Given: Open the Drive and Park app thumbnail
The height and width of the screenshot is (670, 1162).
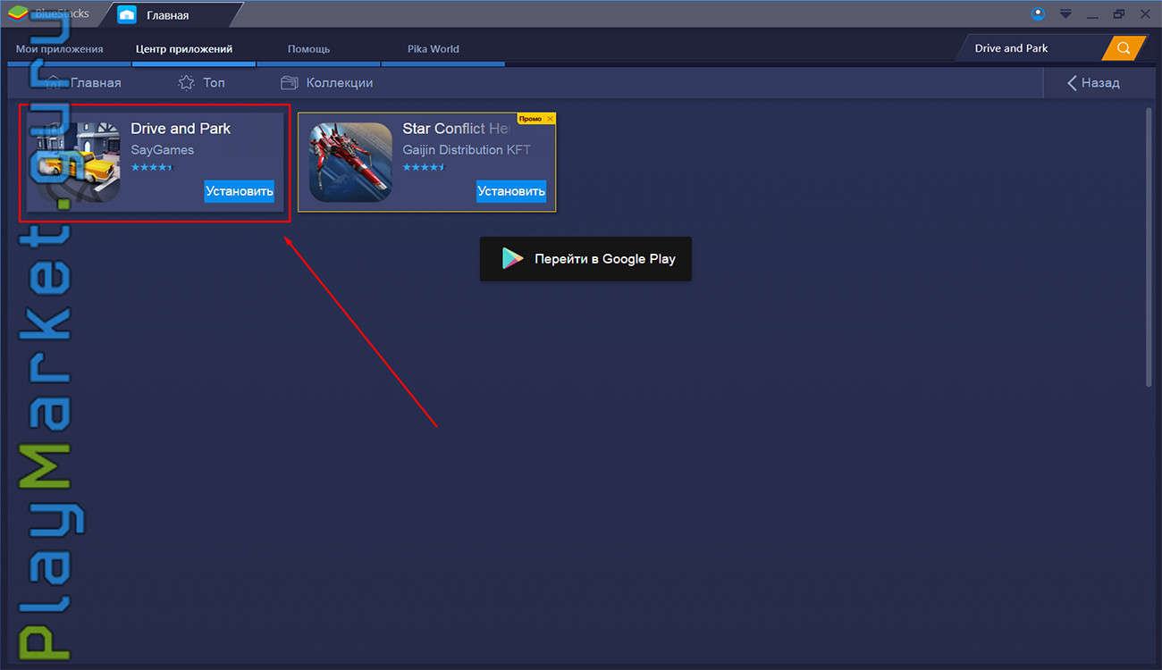Looking at the screenshot, I should point(79,161).
